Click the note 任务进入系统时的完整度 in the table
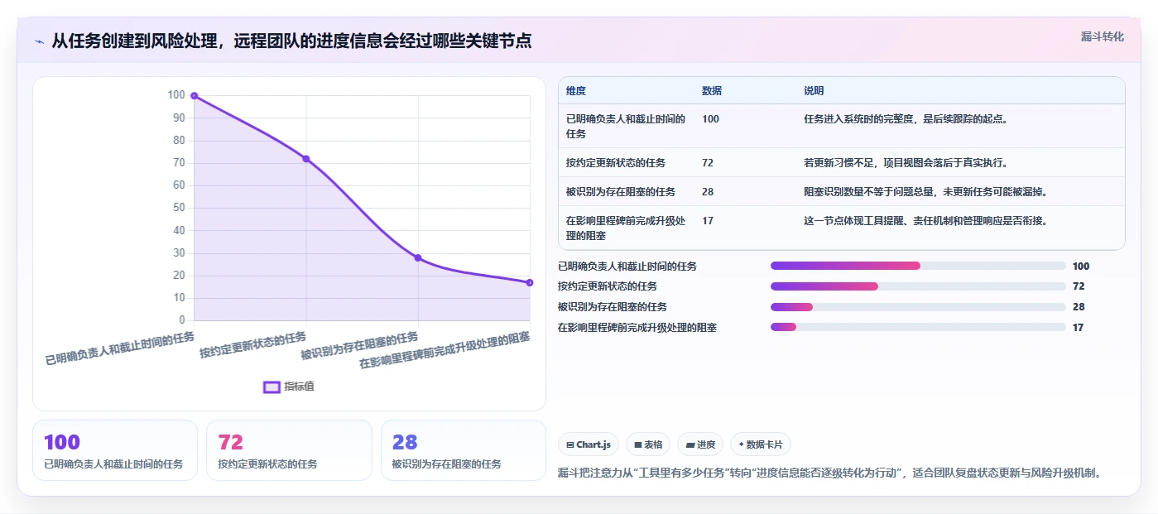This screenshot has height=514, width=1158. 906,118
